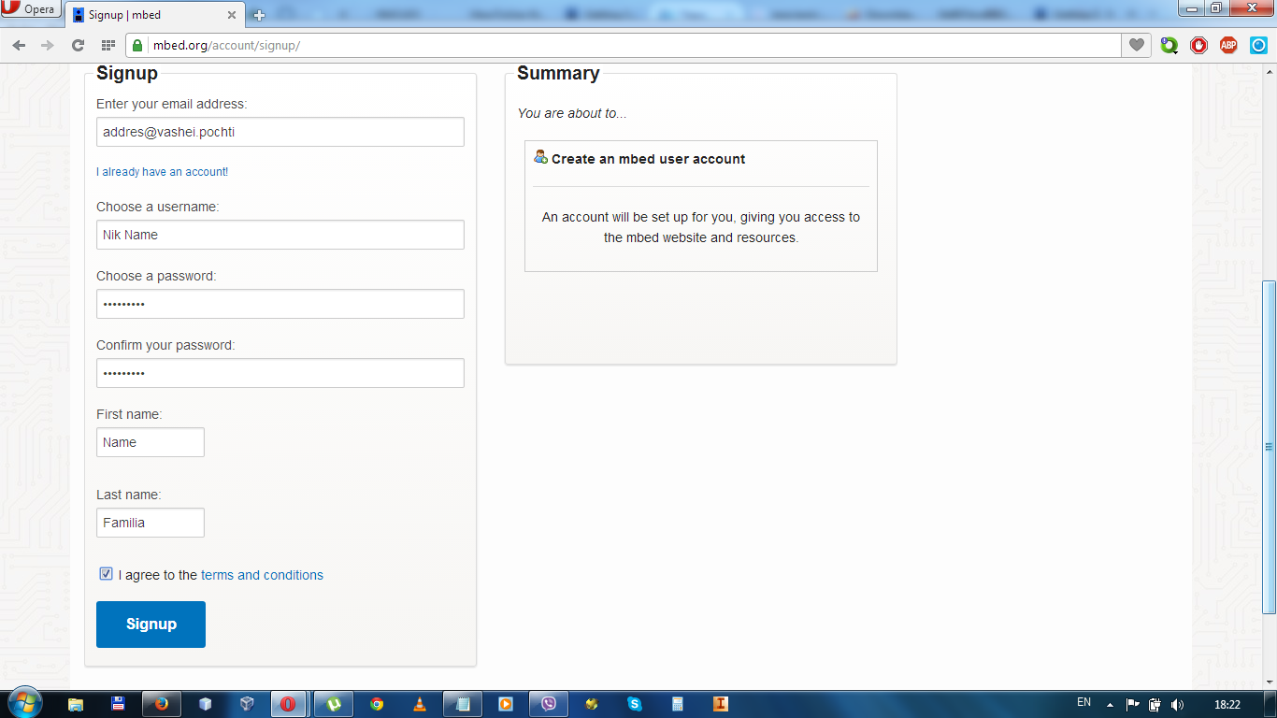The height and width of the screenshot is (718, 1277).
Task: Open the orange 'I' app in taskbar
Action: [721, 704]
